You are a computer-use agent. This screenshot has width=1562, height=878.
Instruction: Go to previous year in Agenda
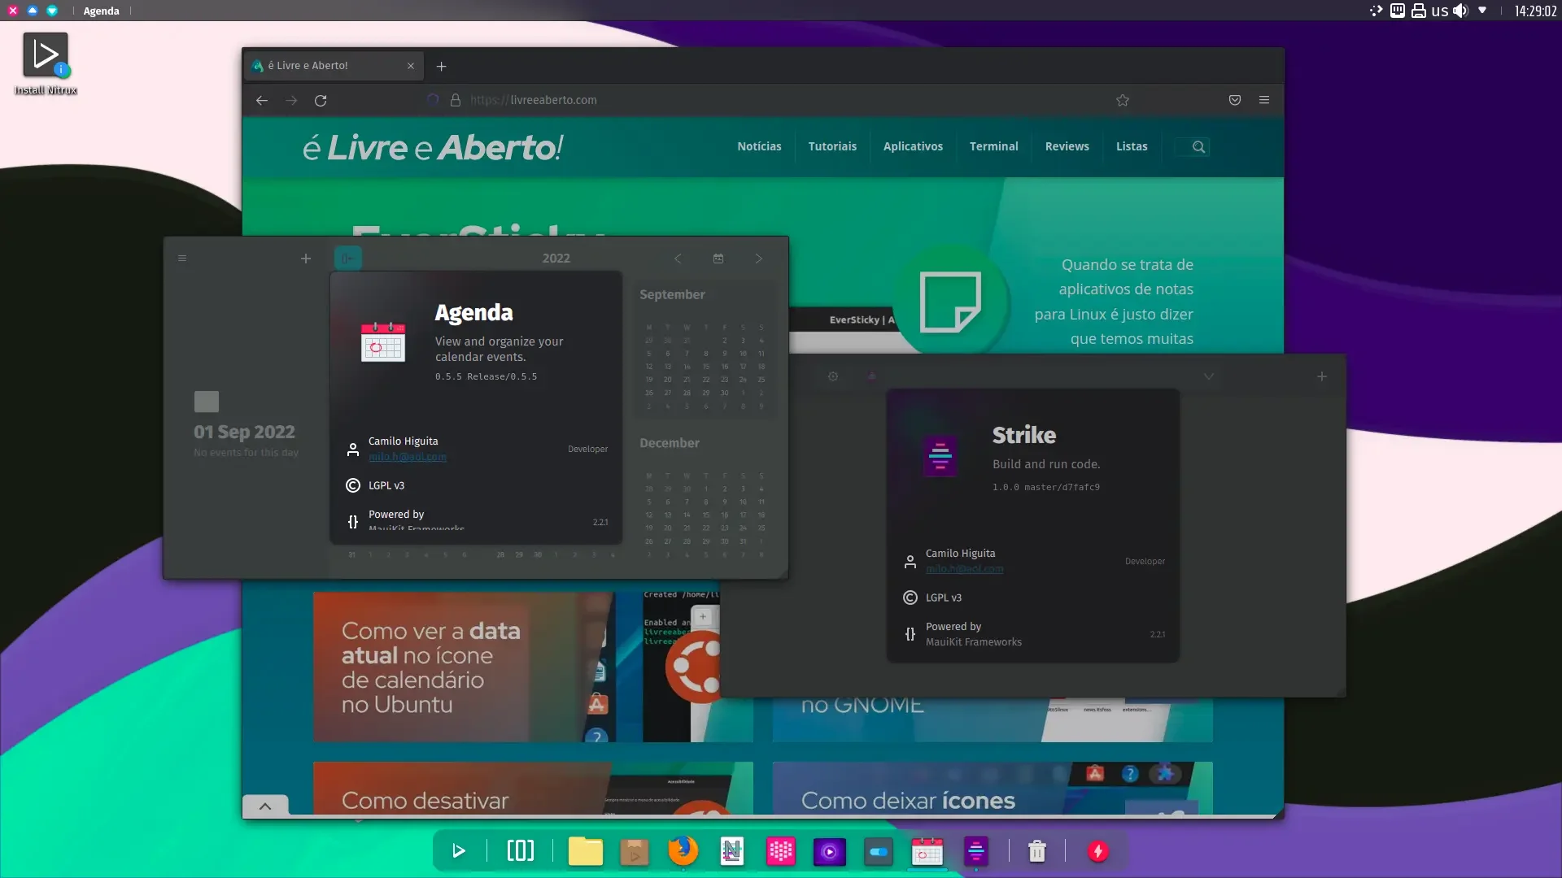tap(678, 259)
